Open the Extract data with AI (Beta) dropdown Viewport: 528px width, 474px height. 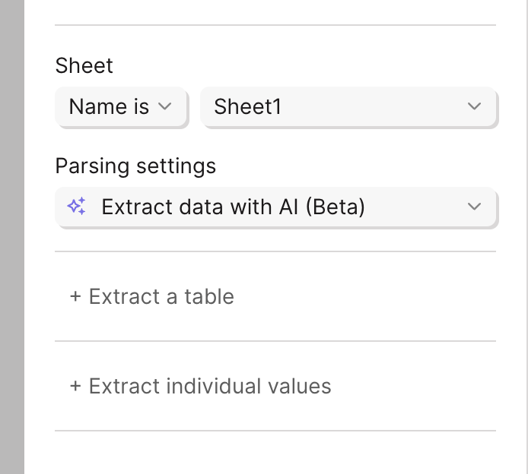[x=275, y=207]
